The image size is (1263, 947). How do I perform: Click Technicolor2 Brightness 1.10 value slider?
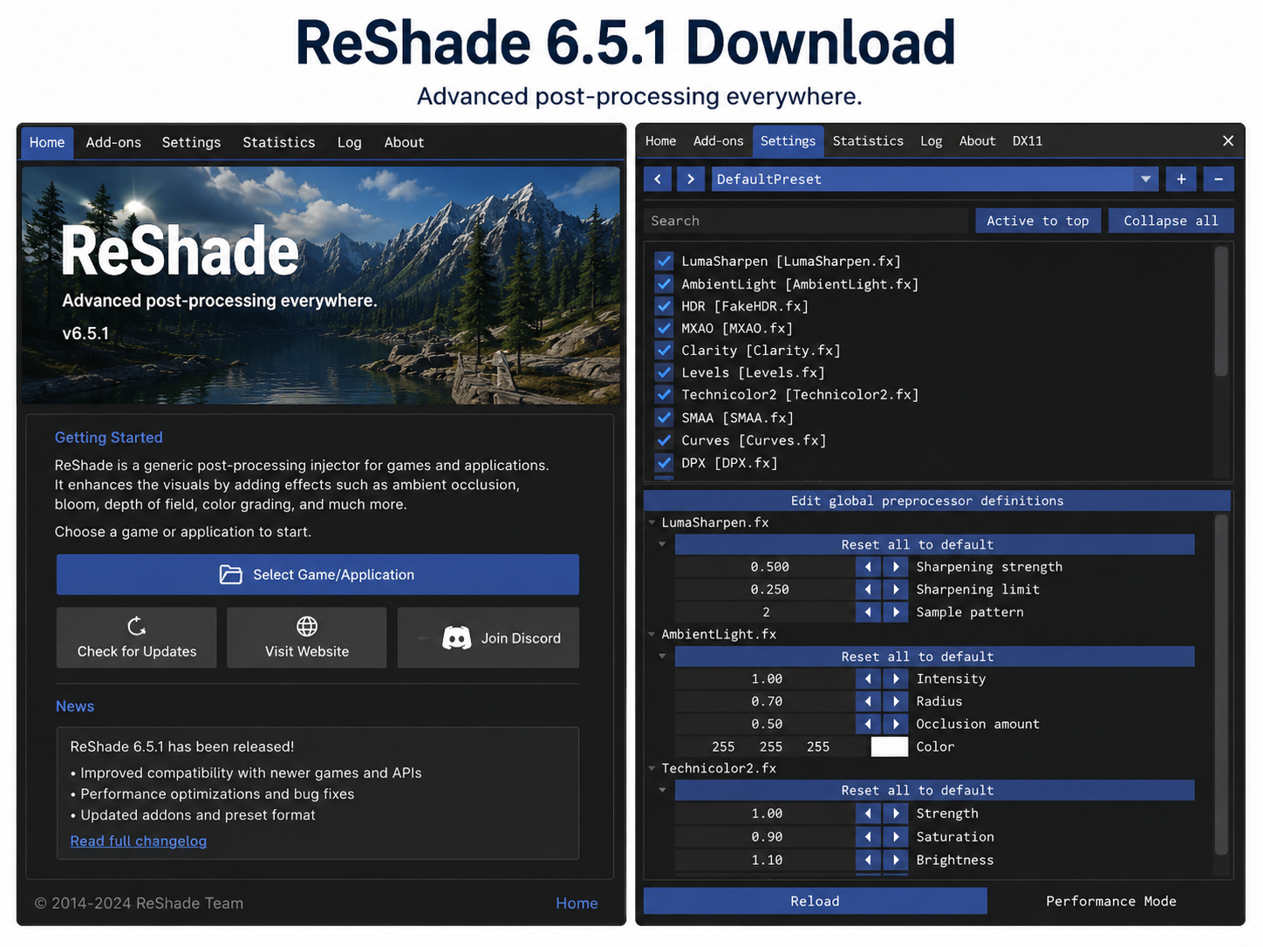(x=765, y=860)
